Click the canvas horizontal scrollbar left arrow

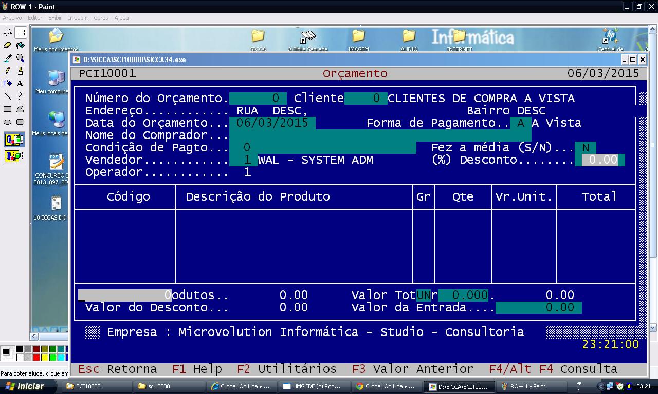(x=34, y=337)
